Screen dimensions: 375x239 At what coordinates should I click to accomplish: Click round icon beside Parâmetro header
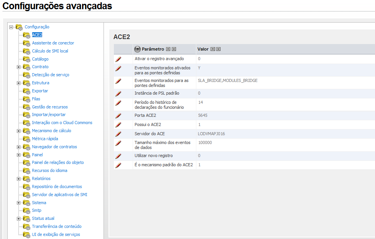point(137,49)
